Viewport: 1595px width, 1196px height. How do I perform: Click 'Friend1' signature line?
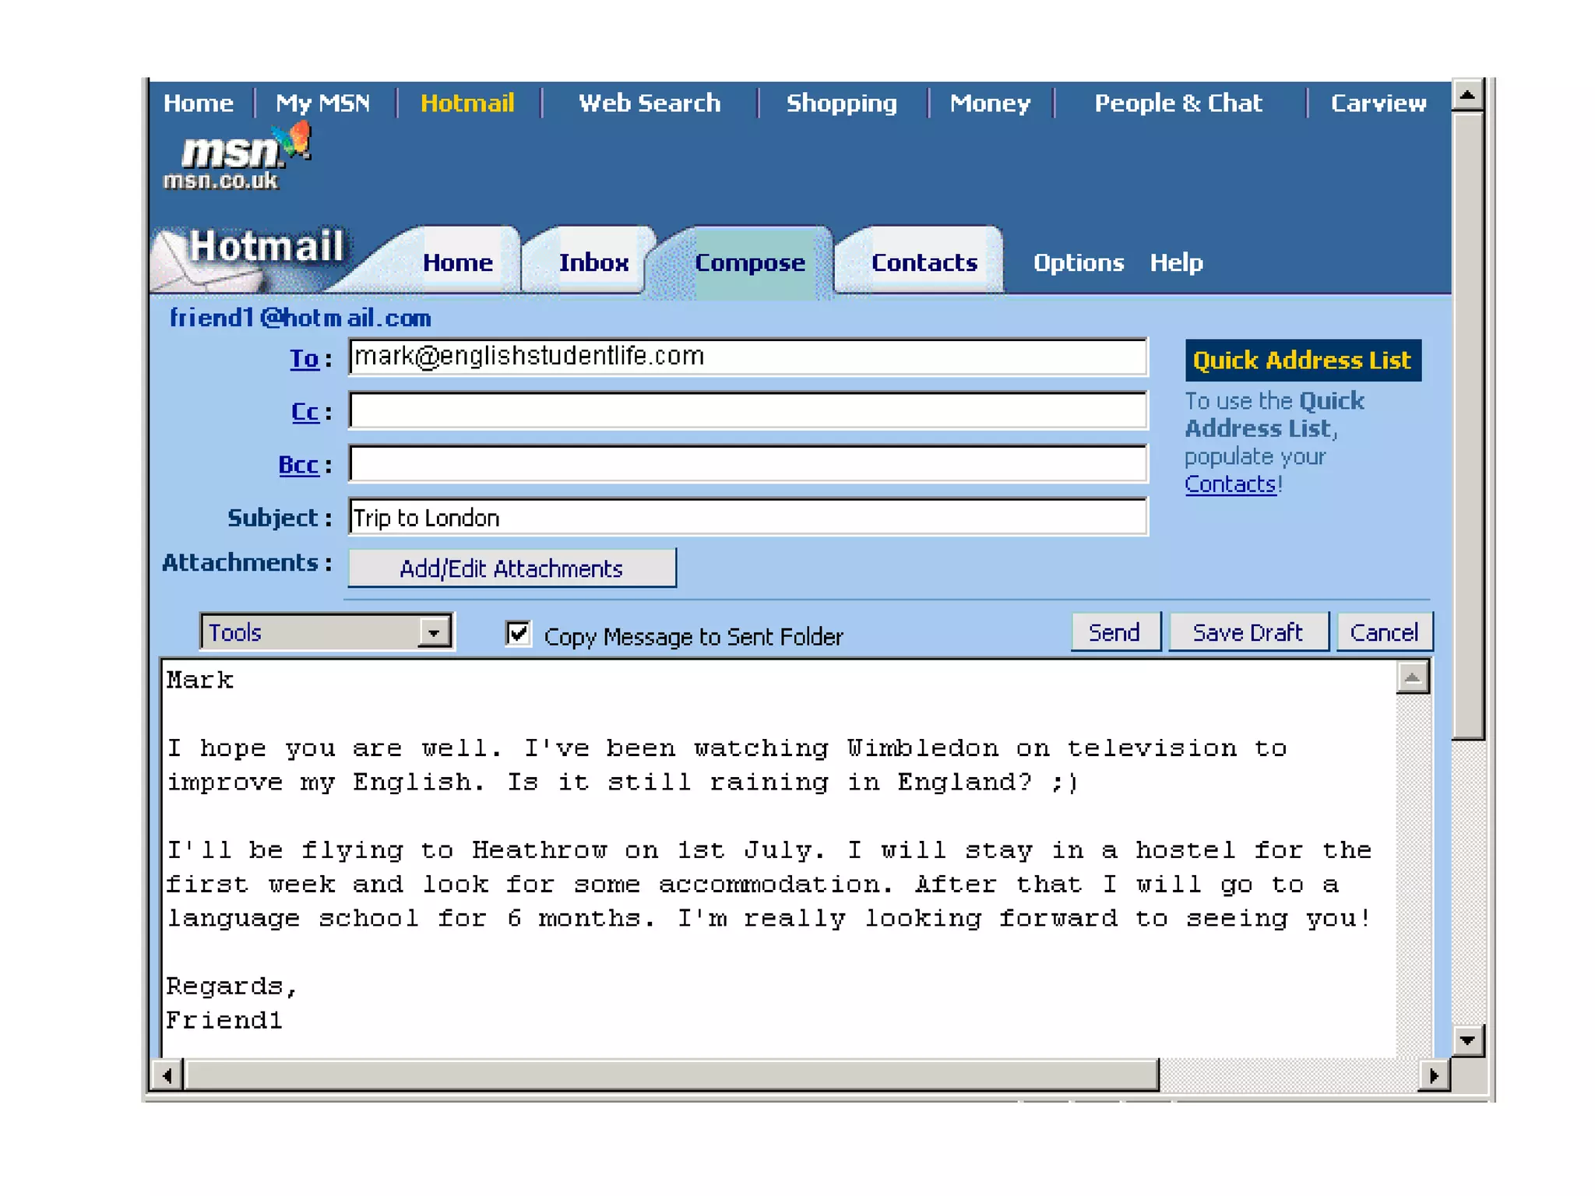(224, 1020)
